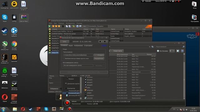The image size is (200, 112).
Task: Open the address bar history dropdown in Explorer
Action: tap(150, 47)
